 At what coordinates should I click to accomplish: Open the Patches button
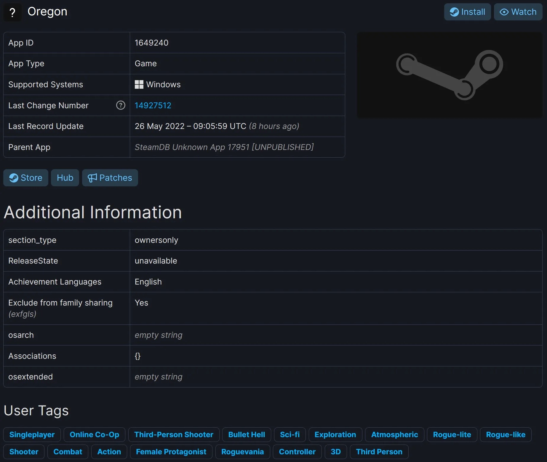110,178
